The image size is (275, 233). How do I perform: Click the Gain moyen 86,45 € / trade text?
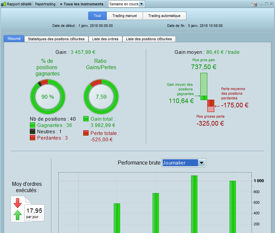(207, 52)
